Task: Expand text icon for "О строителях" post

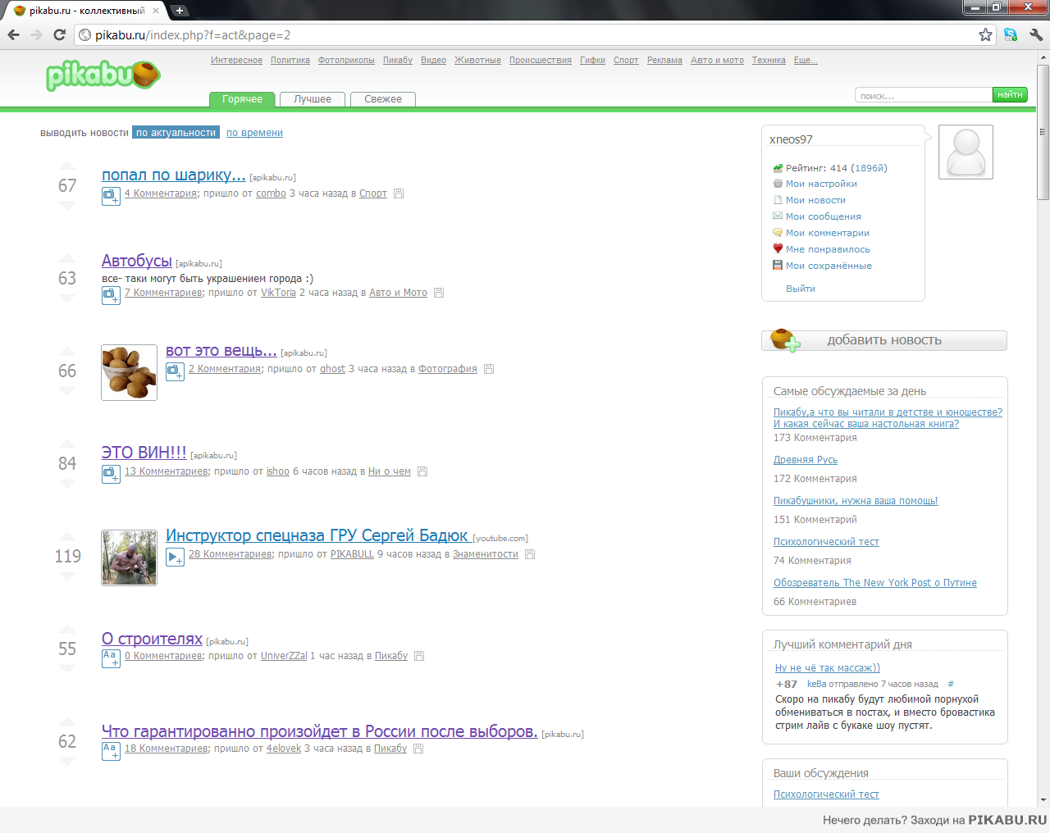Action: tap(111, 658)
